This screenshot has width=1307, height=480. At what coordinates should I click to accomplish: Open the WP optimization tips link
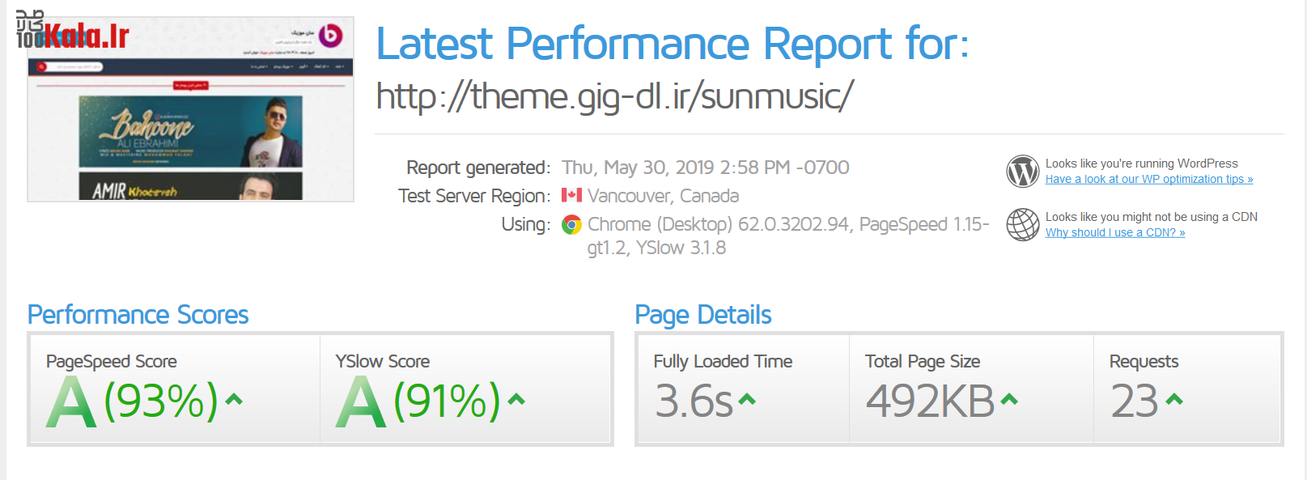pyautogui.click(x=1148, y=180)
